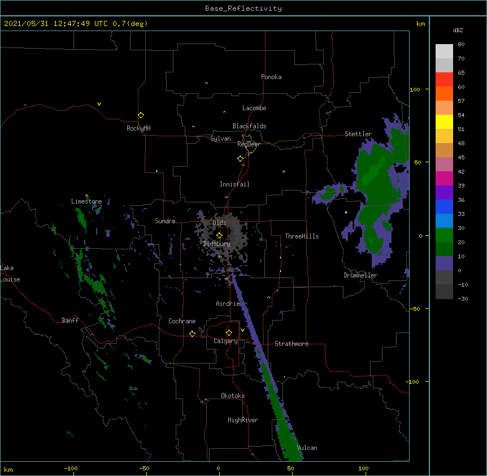
Task: Click the asterisk marker above Limestone label
Action: [87, 196]
